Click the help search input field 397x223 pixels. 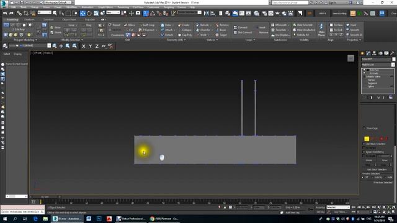click(290, 2)
